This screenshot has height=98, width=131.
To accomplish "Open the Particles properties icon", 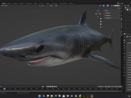I will pos(124,62).
